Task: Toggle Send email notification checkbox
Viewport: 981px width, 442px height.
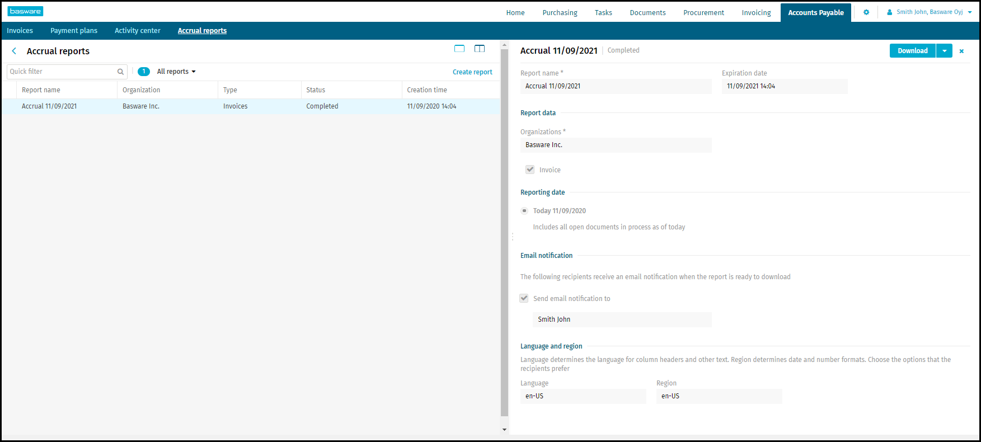Action: coord(524,298)
